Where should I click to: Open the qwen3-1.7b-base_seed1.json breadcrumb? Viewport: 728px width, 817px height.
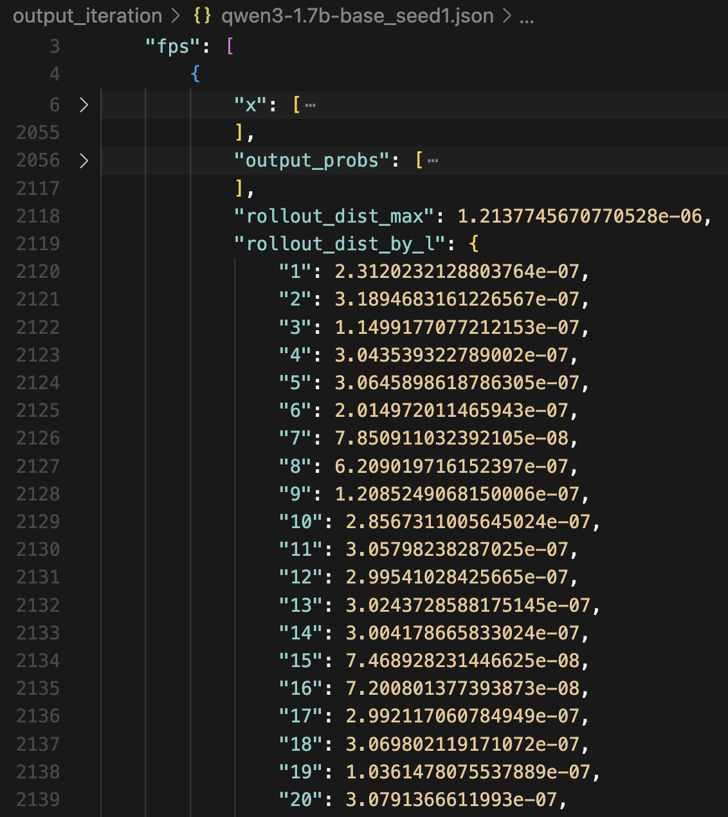click(357, 16)
